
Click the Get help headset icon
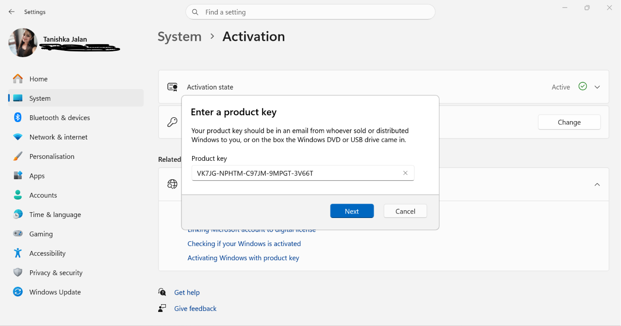tap(162, 292)
